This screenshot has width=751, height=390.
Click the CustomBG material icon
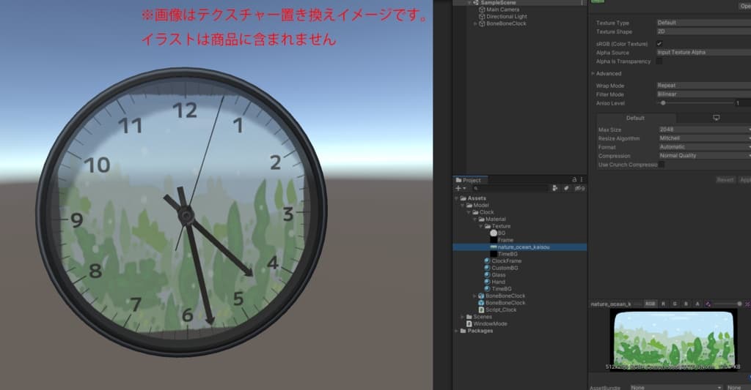pyautogui.click(x=487, y=268)
